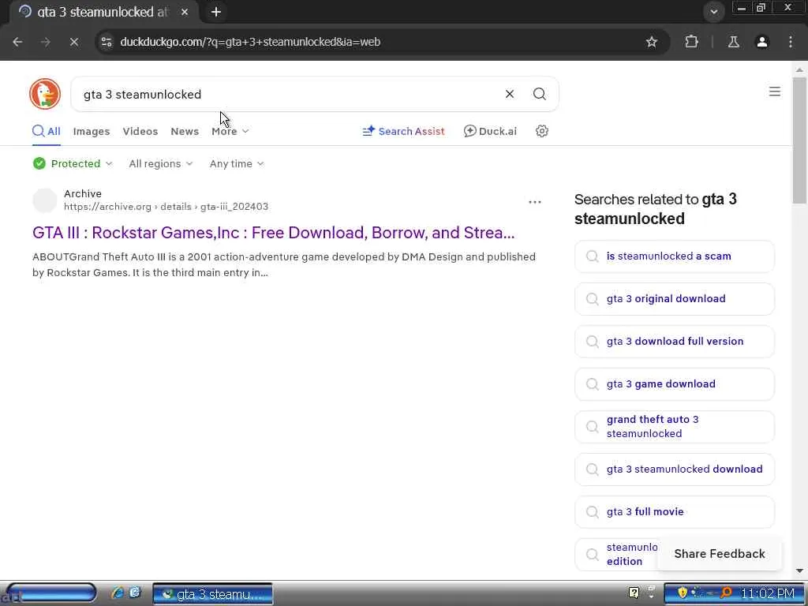The height and width of the screenshot is (606, 808).
Task: Click the help tray icon
Action: tap(634, 593)
